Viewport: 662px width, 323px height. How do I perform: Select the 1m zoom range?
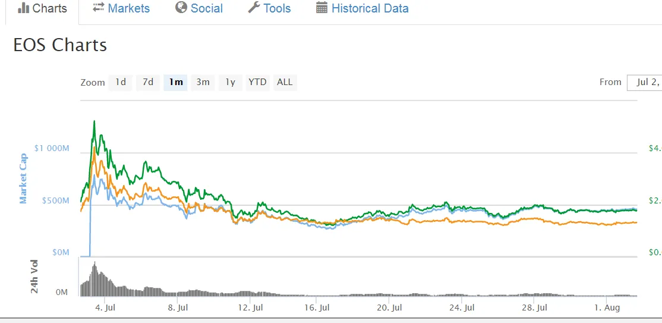tap(176, 83)
